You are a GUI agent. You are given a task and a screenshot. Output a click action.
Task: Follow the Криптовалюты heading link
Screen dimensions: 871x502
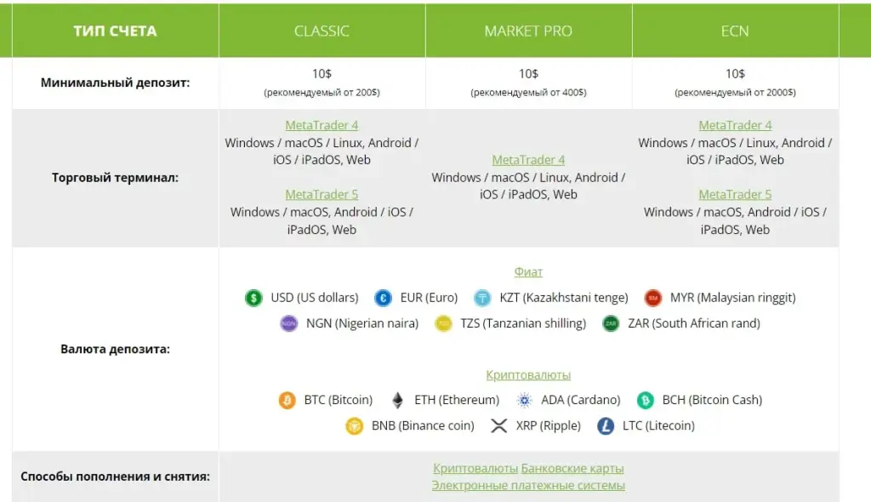[x=528, y=375]
